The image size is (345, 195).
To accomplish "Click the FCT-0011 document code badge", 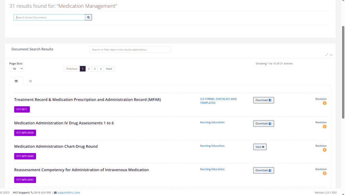I will pos(22,109).
